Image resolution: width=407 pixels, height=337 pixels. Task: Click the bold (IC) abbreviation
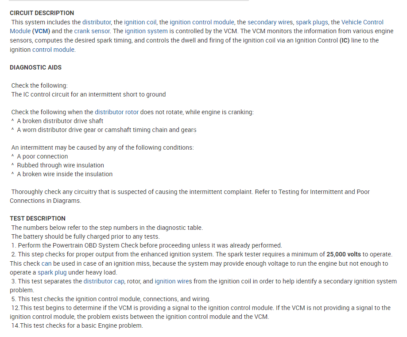click(x=345, y=40)
